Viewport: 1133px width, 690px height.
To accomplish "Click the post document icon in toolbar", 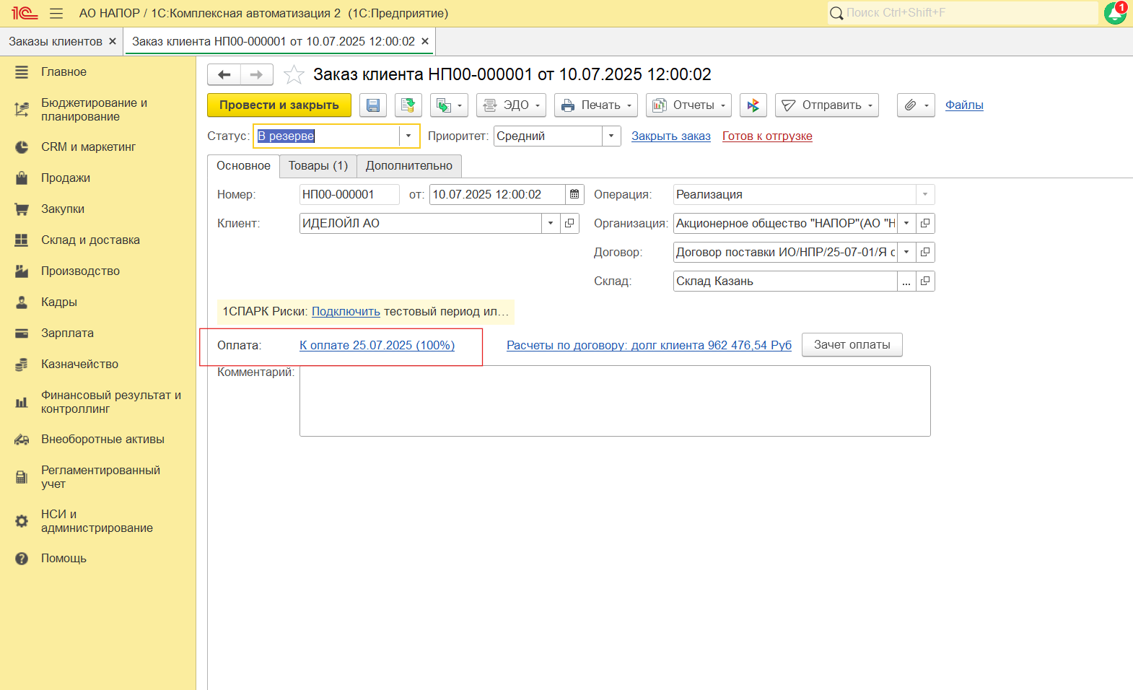I will pos(408,105).
